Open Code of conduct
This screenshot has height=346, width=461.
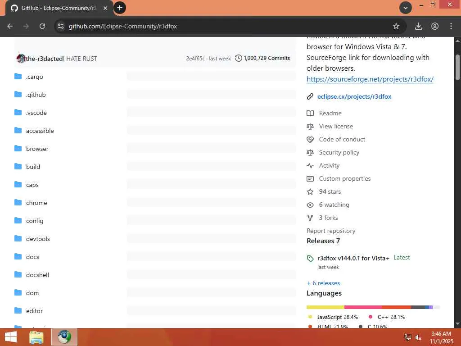click(x=342, y=140)
